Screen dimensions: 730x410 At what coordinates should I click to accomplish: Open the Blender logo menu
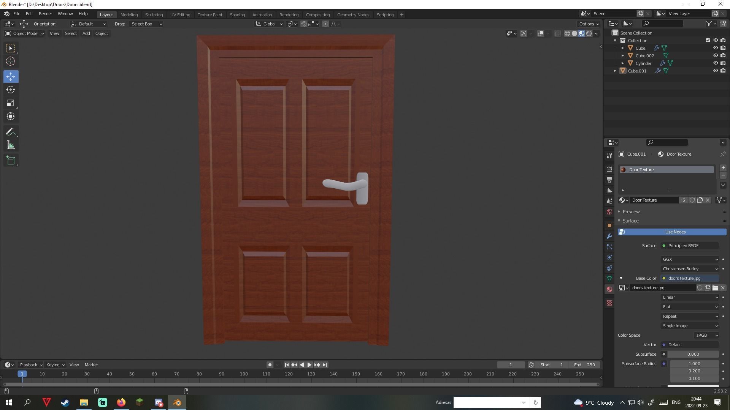(6, 14)
